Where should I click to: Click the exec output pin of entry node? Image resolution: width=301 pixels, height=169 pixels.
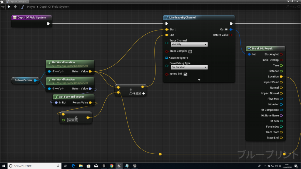49,24
